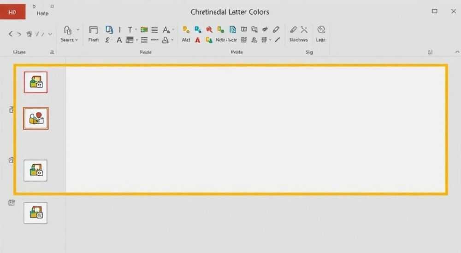This screenshot has width=461, height=253.
Task: Click the cursive script icon below the document icon
Action: point(107,40)
